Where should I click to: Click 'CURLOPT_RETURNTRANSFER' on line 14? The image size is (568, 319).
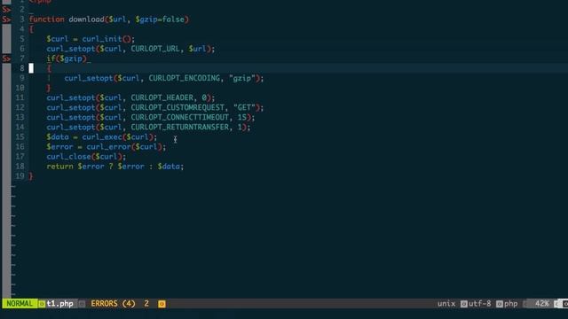(x=179, y=127)
